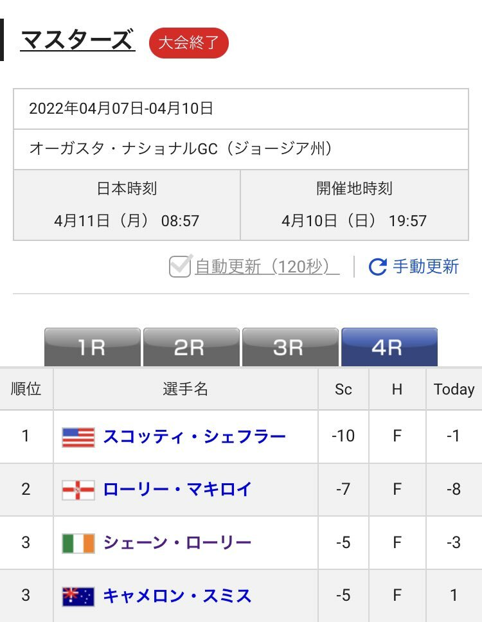
Task: Open シェーン・ローリー player link
Action: point(177,542)
